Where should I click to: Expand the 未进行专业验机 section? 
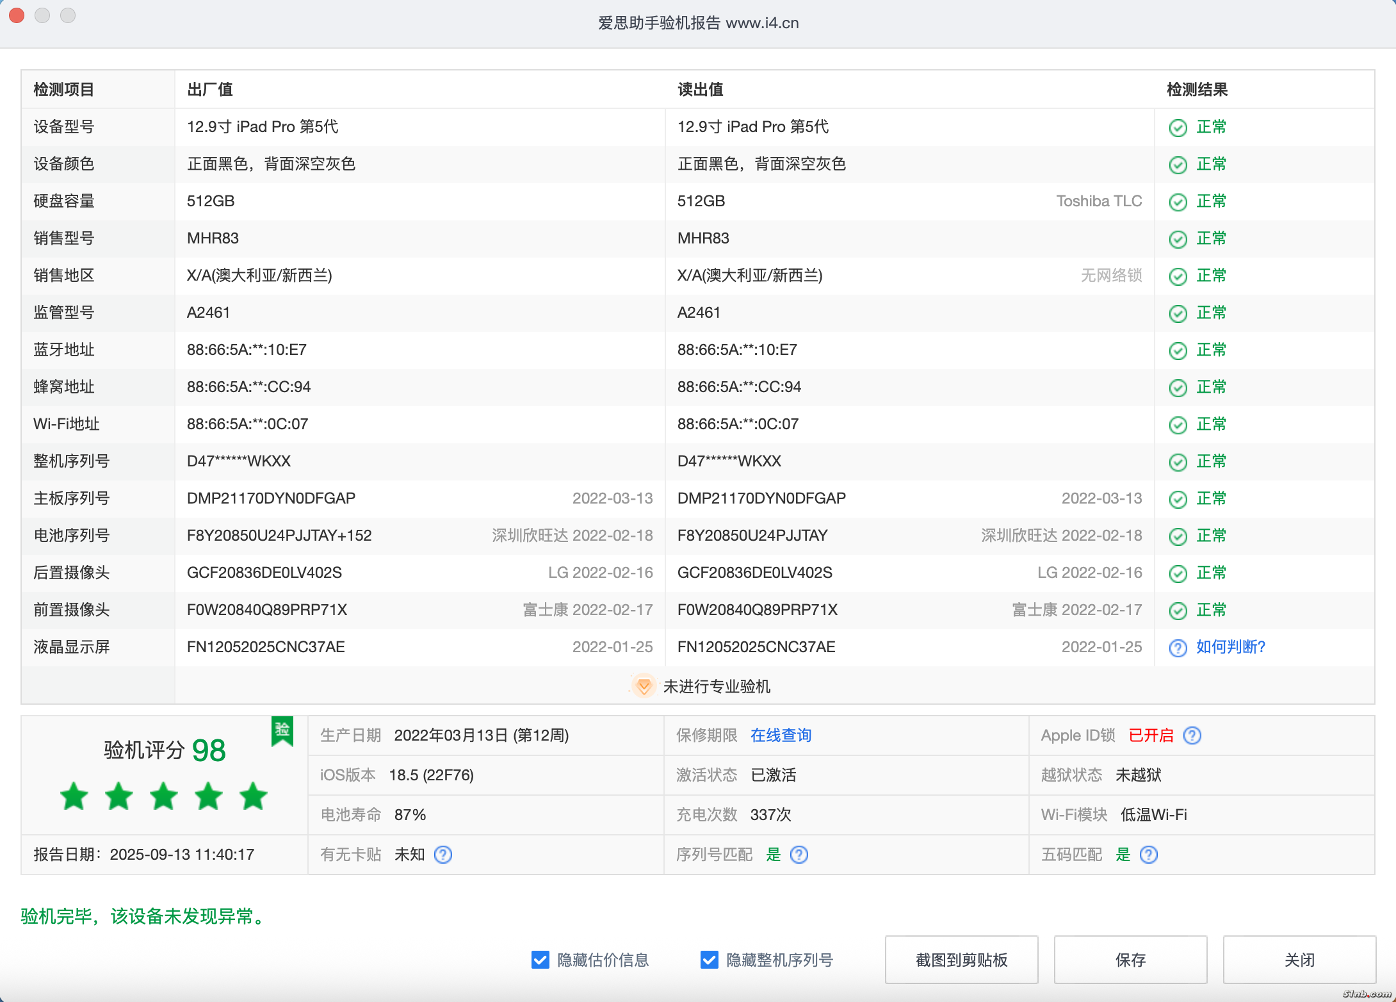pos(717,686)
